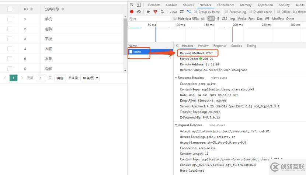The width and height of the screenshot is (306, 175).
Task: Filter requests by Manifest type
Action: pos(278,18)
